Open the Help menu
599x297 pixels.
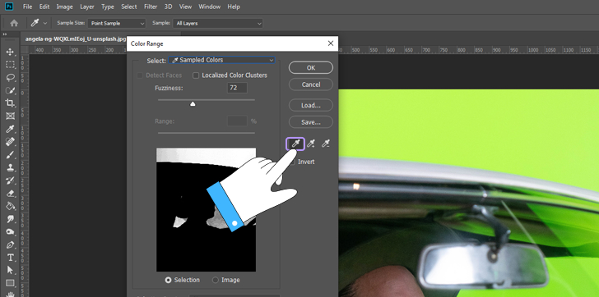point(234,7)
